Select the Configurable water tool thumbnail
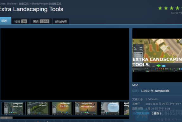This screenshot has width=182, height=122. tap(110, 108)
